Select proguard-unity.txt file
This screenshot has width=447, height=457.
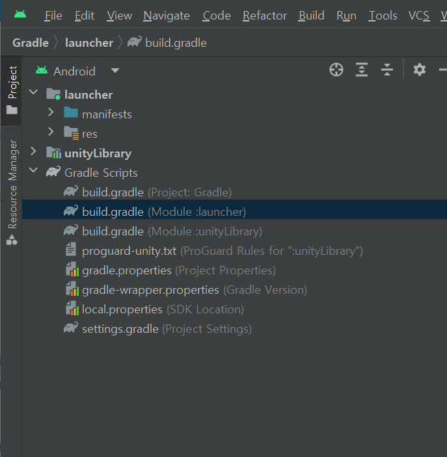click(234, 251)
